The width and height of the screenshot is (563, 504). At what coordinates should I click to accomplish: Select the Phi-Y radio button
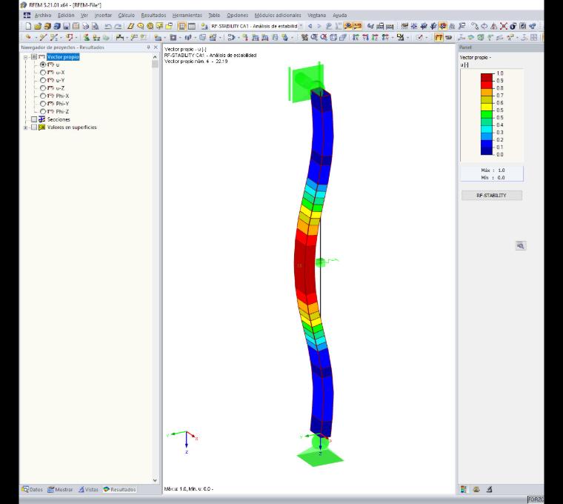43,104
